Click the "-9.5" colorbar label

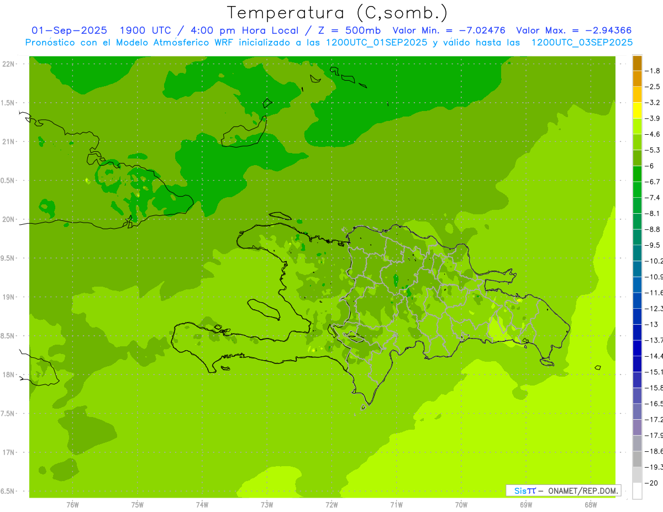[x=653, y=245]
